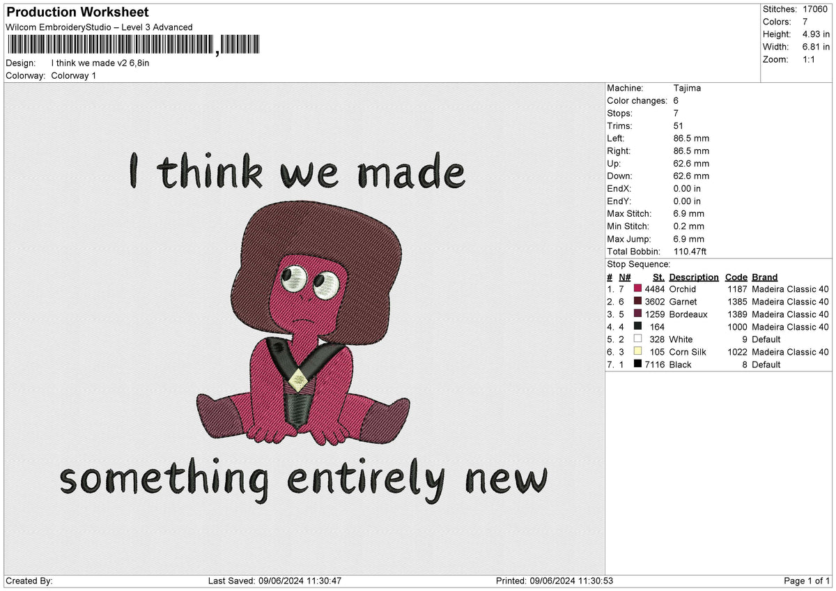This screenshot has height=591, width=836.
Task: Click the Machine value Tajima
Action: coord(687,89)
